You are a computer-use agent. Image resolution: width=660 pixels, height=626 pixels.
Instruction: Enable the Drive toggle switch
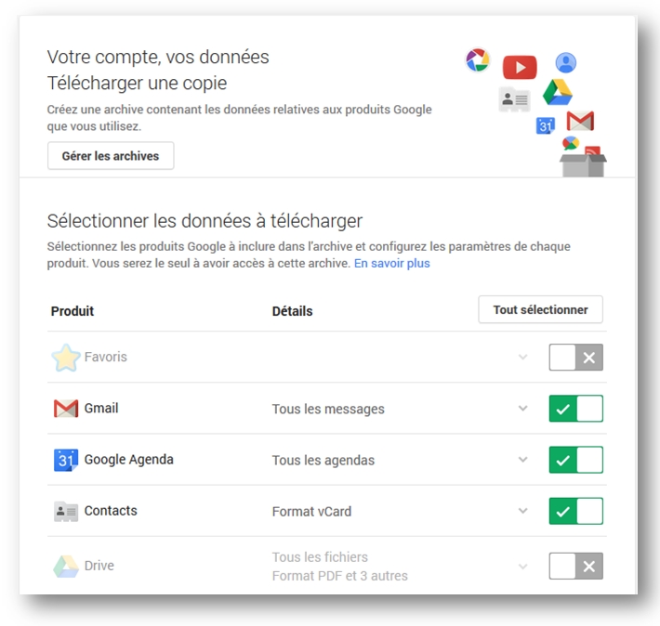coord(575,566)
